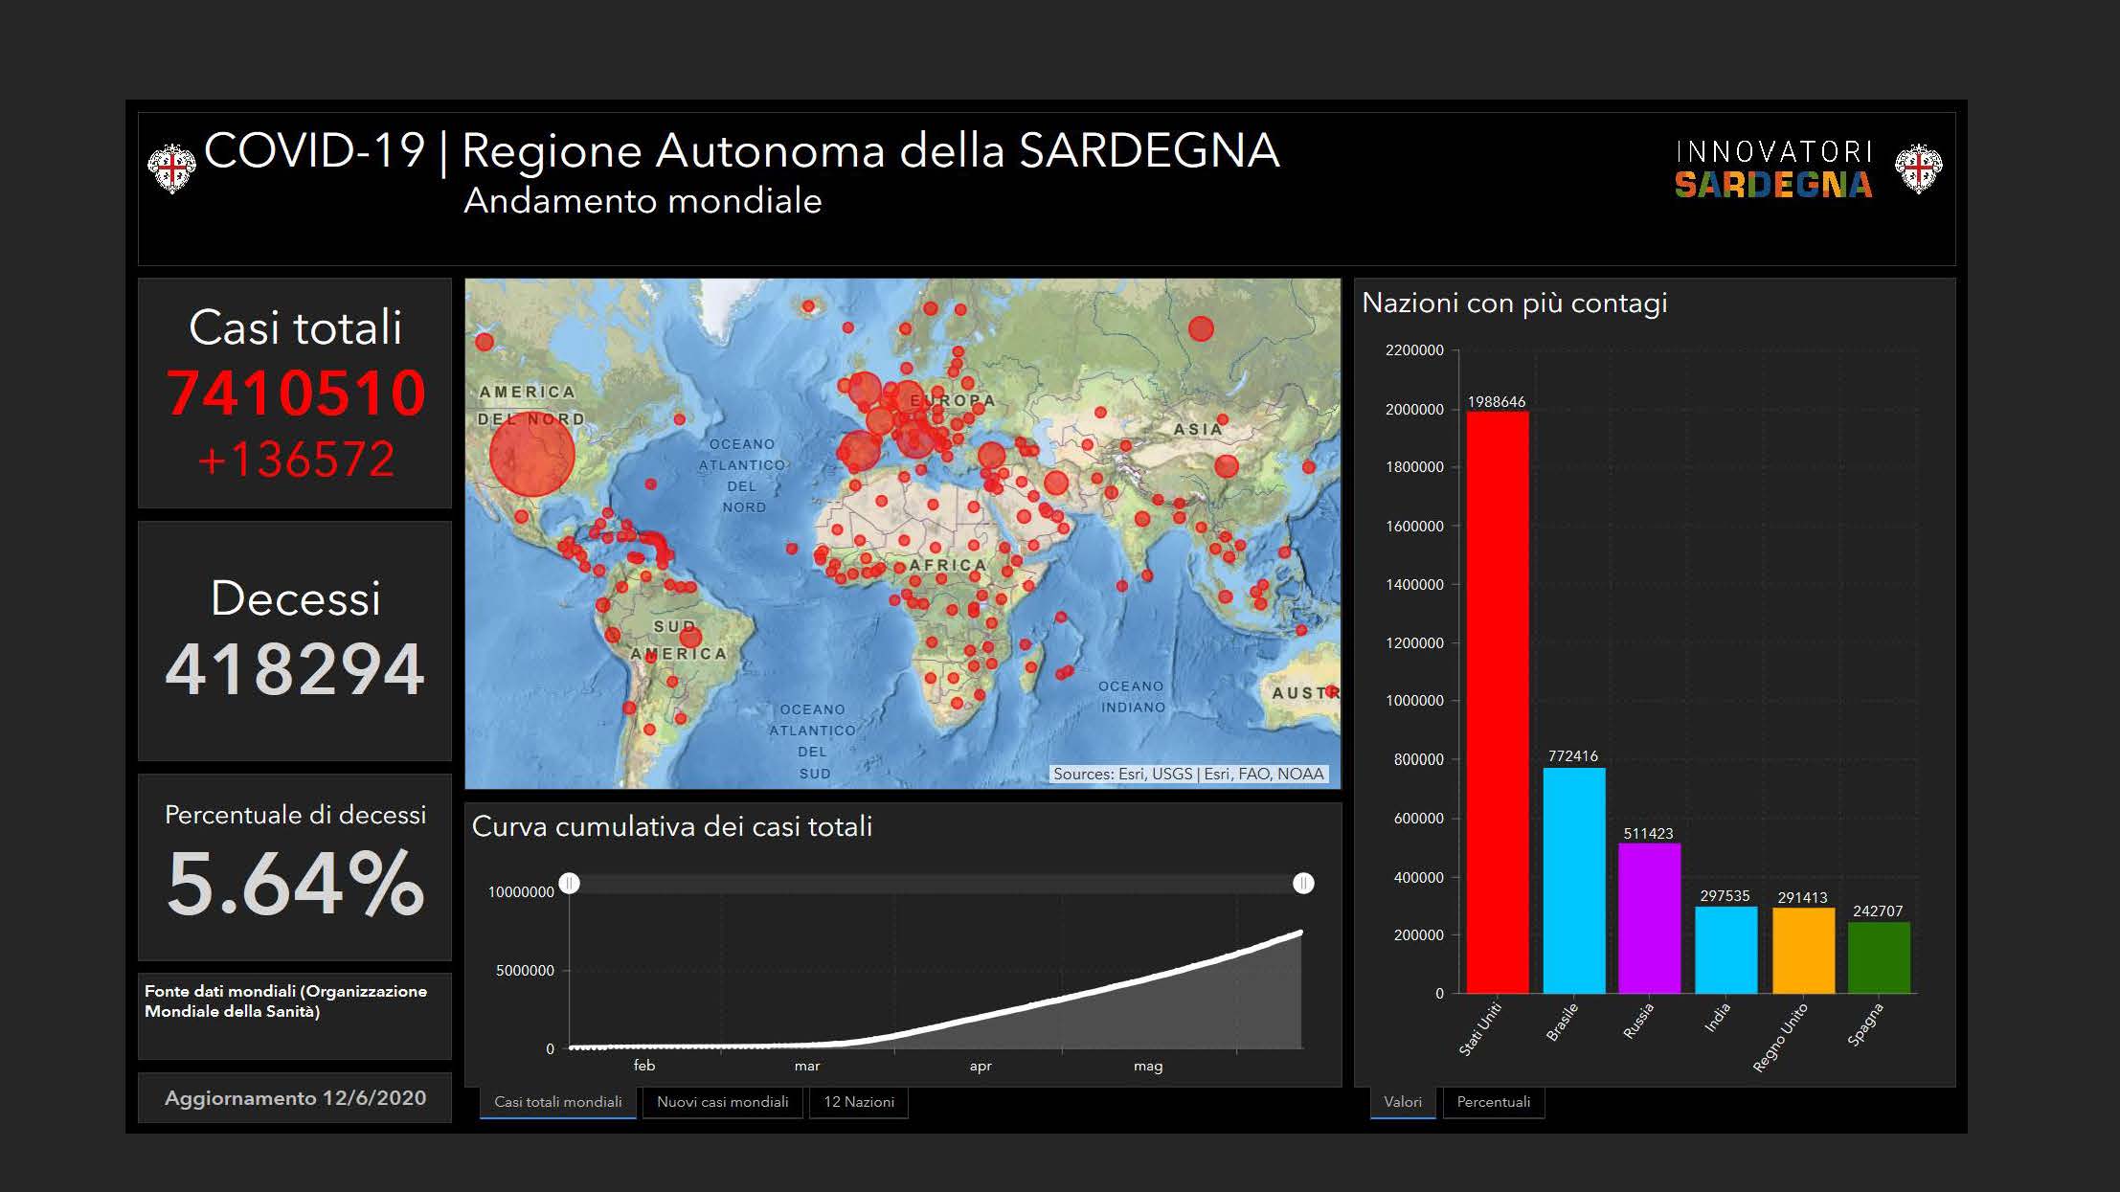Click the Sardegna crest icon beside the COVID-19 title
This screenshot has height=1192, width=2120.
pos(172,169)
